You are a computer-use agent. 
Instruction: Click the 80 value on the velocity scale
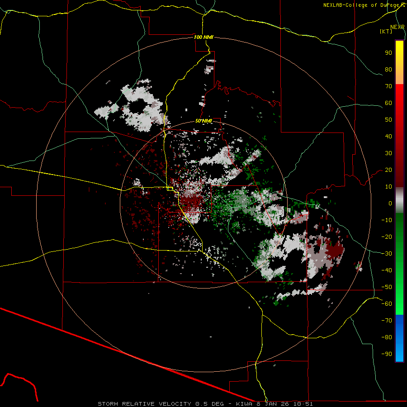tap(388, 70)
